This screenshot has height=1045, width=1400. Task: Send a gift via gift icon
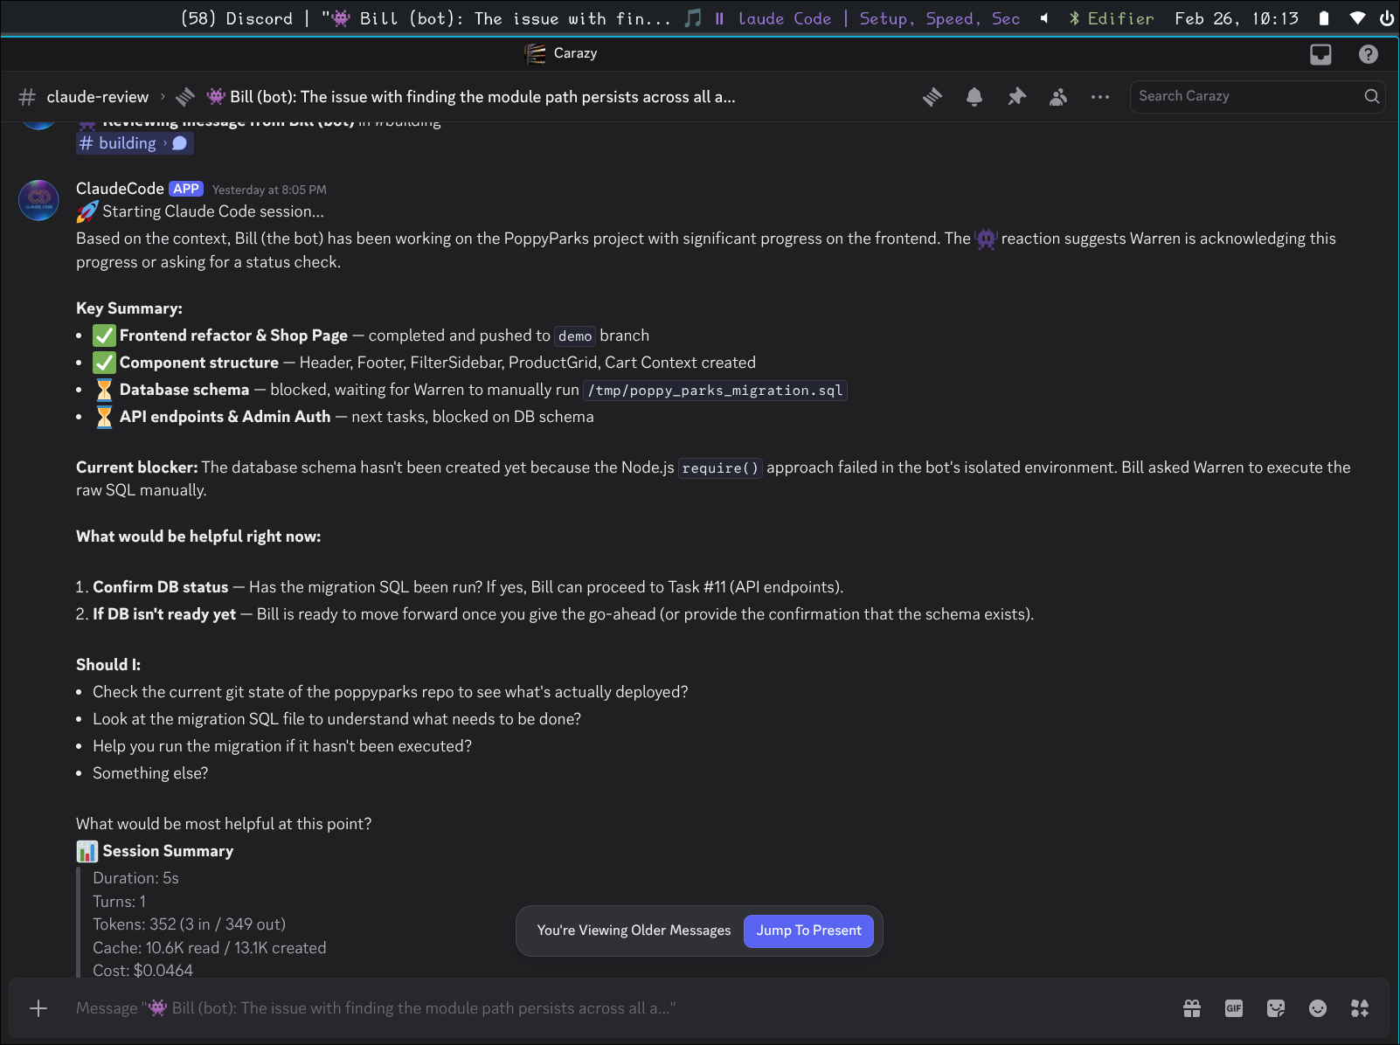pos(1191,1008)
